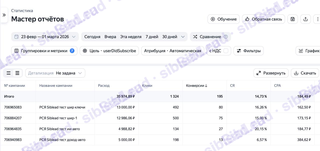
Task: Open the Цель userDidSubscribe selector
Action: [109, 51]
